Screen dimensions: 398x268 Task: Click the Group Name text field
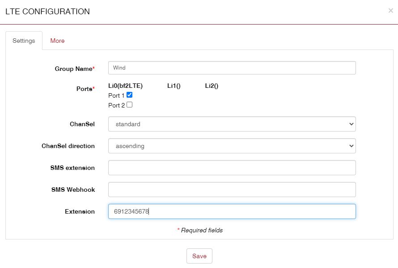232,68
